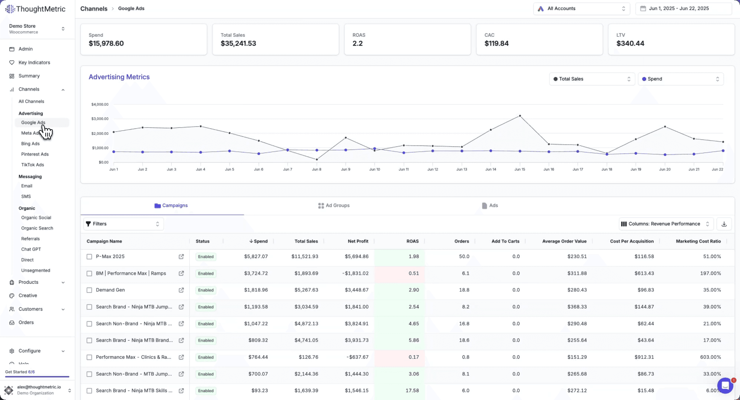Click the Get Started progress bar

click(x=37, y=377)
